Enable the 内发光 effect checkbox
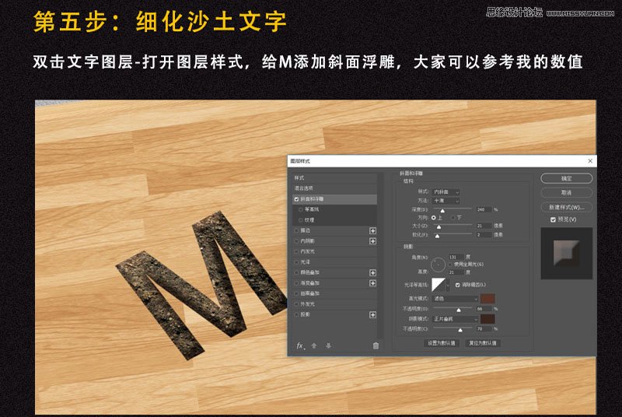This screenshot has width=622, height=417. click(x=296, y=251)
